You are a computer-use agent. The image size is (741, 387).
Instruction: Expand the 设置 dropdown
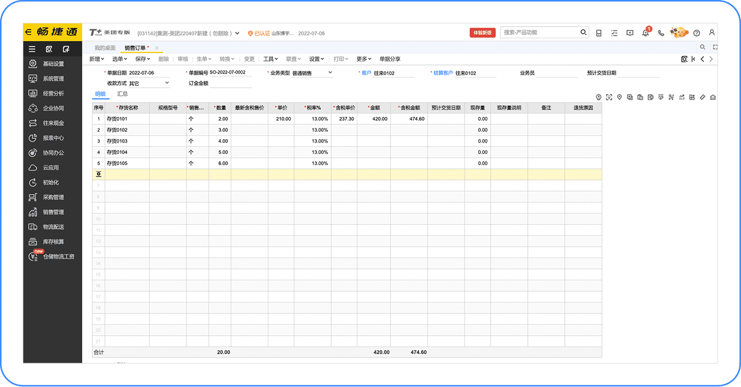316,59
